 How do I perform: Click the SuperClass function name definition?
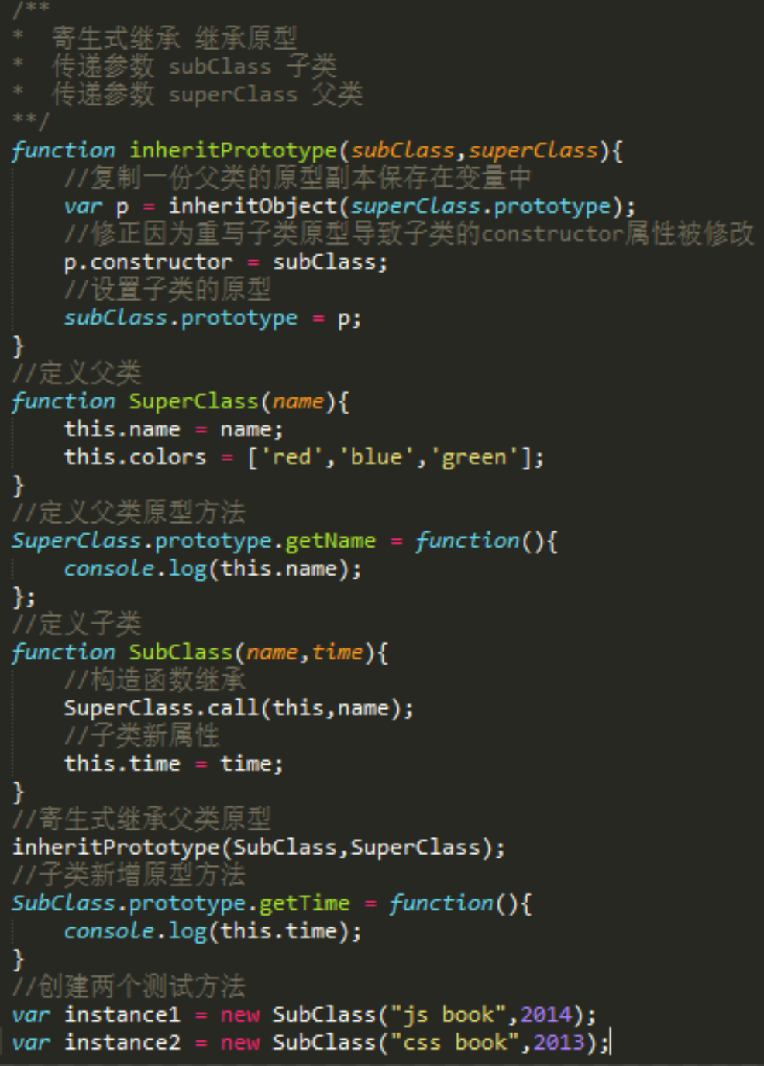coord(193,401)
